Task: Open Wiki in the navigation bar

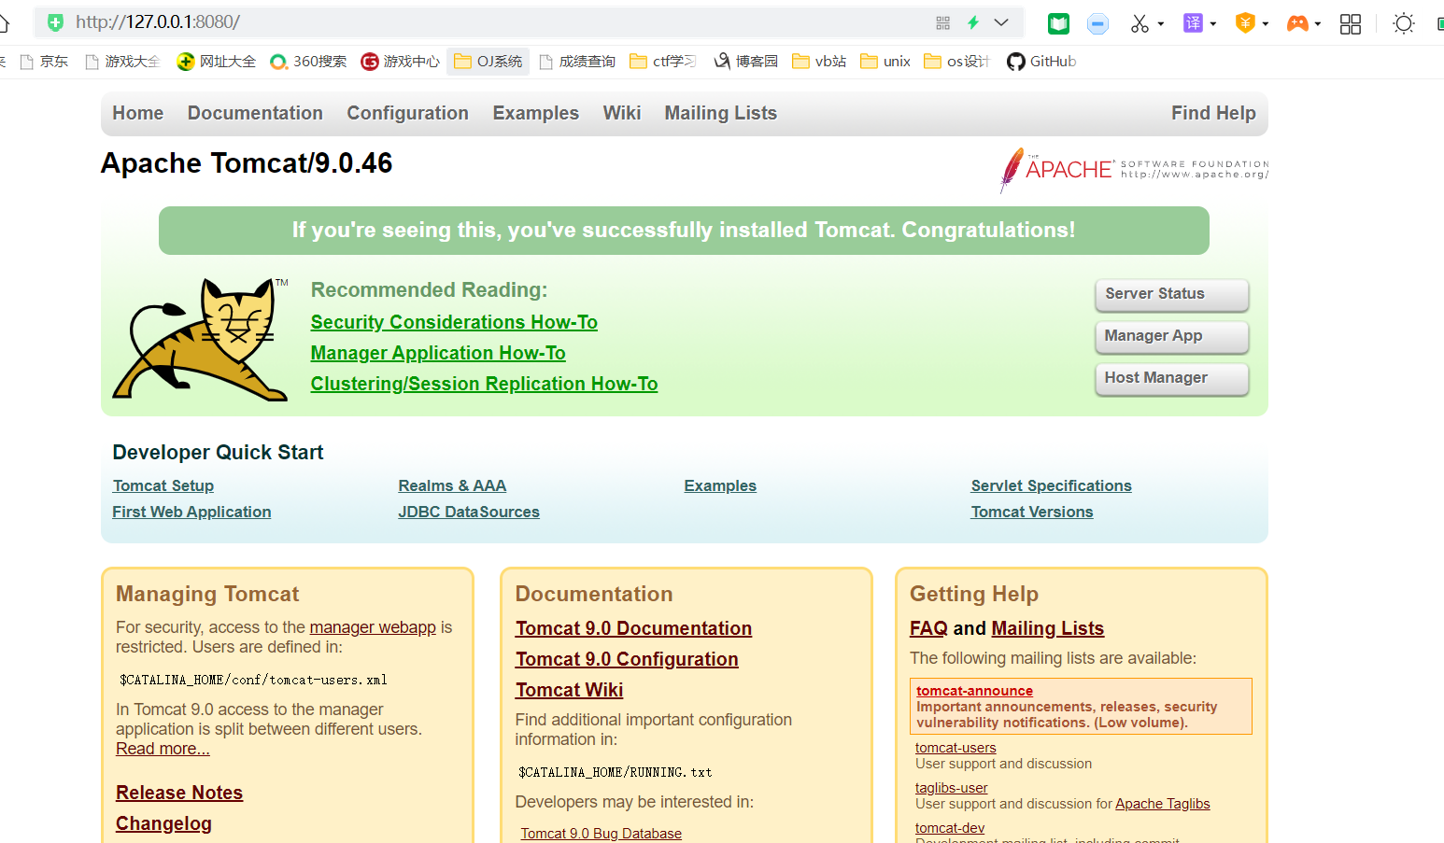Action: click(x=622, y=113)
